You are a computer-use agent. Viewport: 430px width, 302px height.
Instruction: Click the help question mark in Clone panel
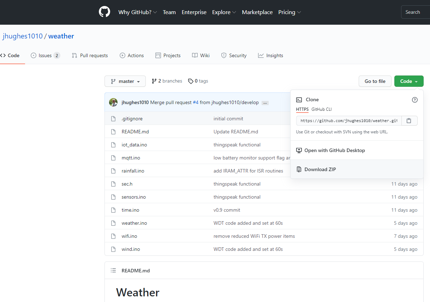pyautogui.click(x=415, y=100)
